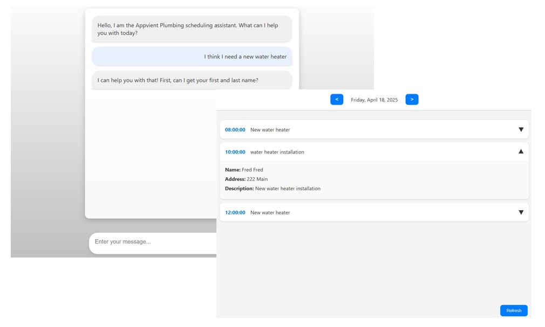Screen dimensions: 545x327
Task: Click the Refresh button
Action: click(513, 310)
